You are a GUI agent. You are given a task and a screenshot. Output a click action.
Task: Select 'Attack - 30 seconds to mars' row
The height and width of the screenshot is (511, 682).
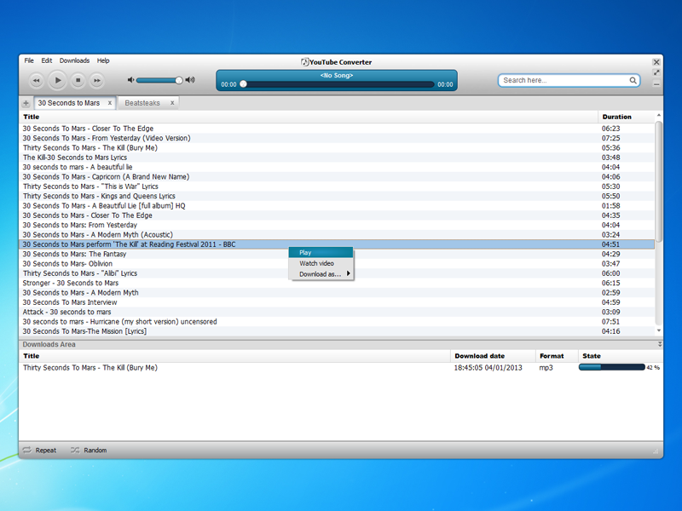tap(337, 312)
